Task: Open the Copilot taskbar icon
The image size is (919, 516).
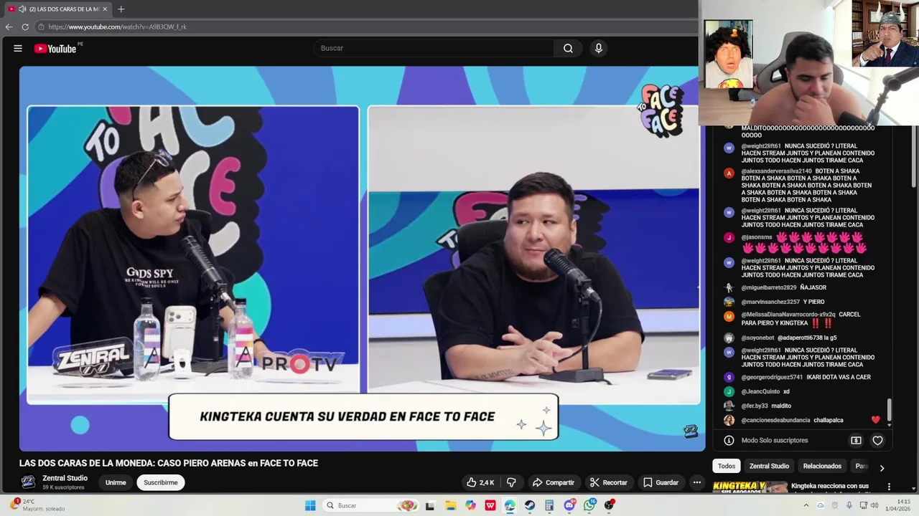Action: pos(470,505)
